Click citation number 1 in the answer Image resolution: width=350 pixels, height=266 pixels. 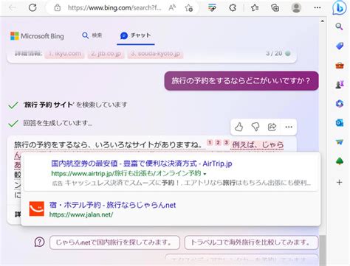[210, 142]
